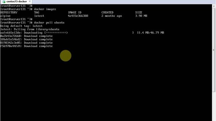Click the 'docker images' command text
The image size is (216, 121).
[45, 9]
